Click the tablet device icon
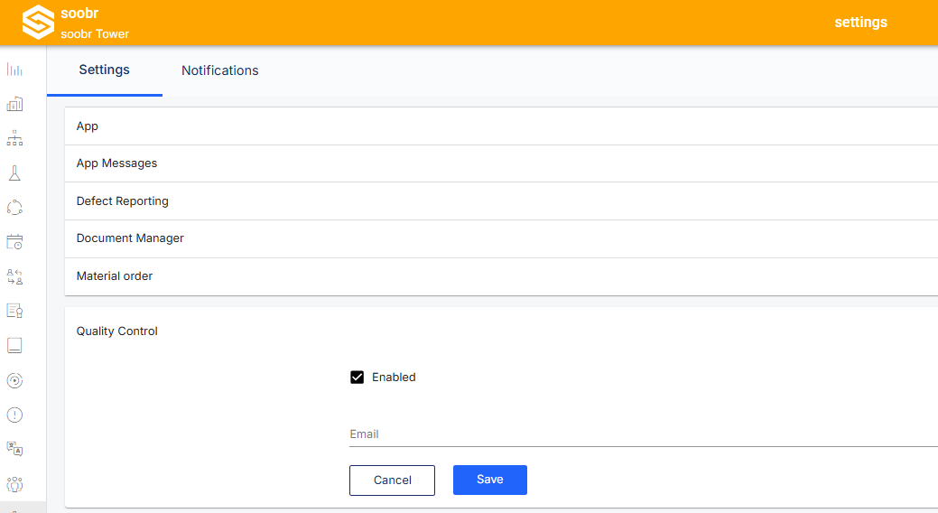The height and width of the screenshot is (513, 938). [15, 346]
